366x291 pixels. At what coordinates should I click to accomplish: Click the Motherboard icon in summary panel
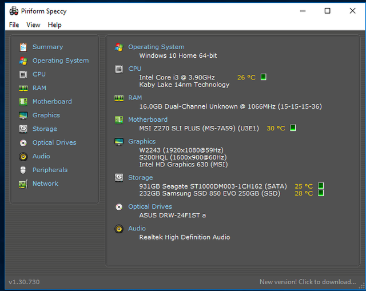click(119, 120)
